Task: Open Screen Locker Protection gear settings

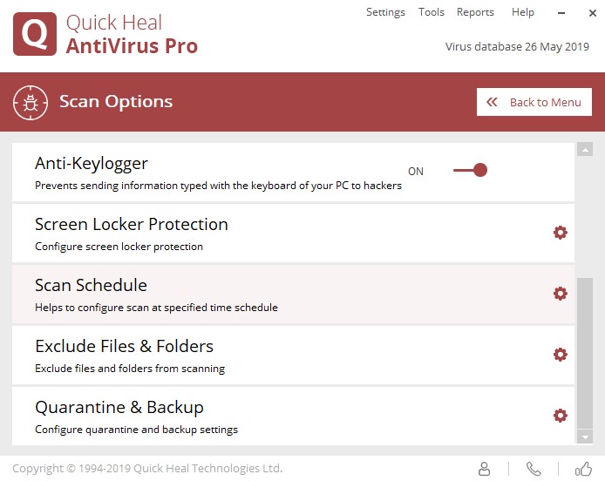Action: tap(561, 233)
